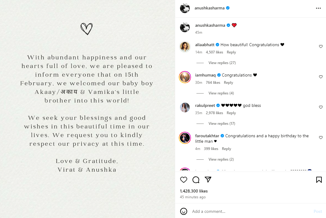Expand the 27 replies under aliaabhatt
Screen dimensions: 326x218
tap(222, 63)
